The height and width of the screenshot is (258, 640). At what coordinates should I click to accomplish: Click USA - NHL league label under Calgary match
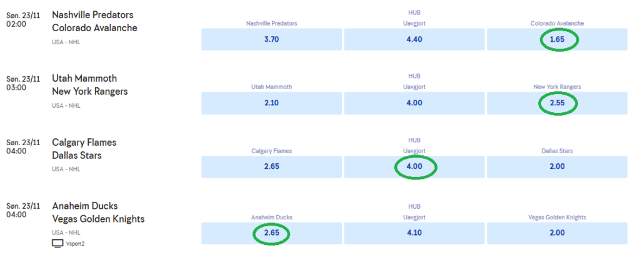click(66, 170)
